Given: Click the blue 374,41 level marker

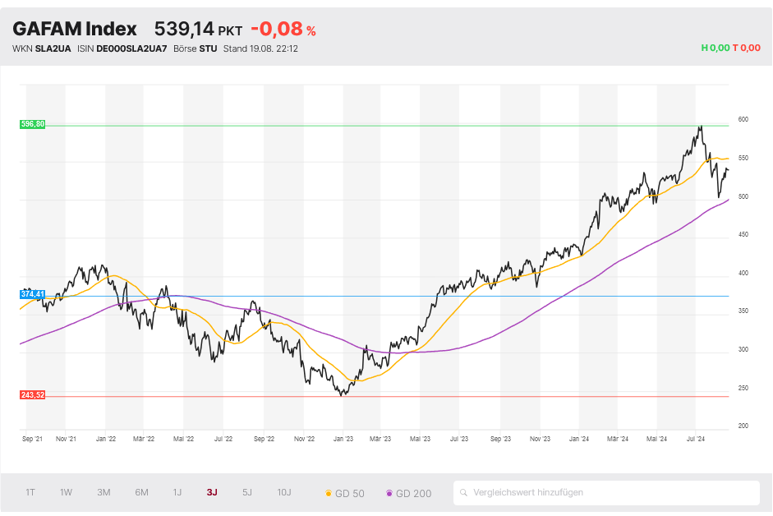Looking at the screenshot, I should click(x=33, y=294).
